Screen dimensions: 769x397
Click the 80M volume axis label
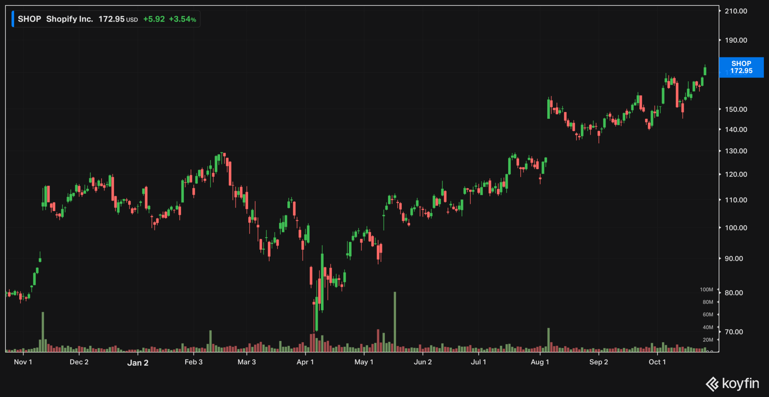tap(708, 302)
